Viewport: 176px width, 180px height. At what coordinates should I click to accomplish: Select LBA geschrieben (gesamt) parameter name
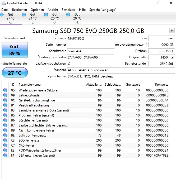click(x=37, y=155)
